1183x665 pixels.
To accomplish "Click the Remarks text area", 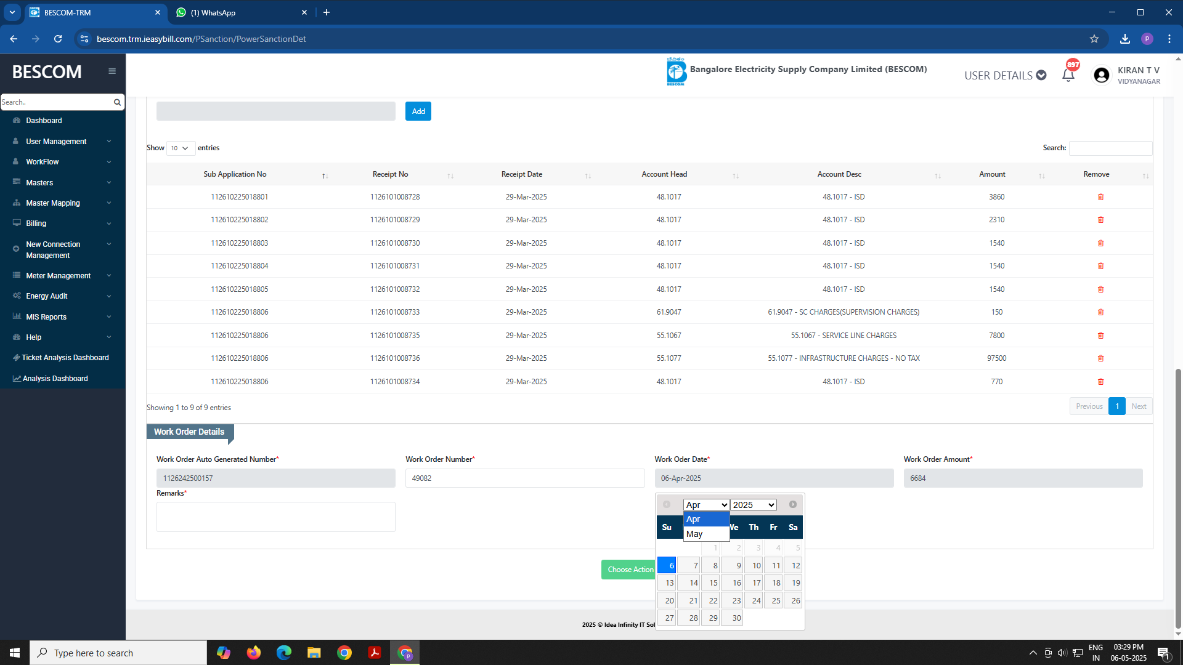I will coord(275,517).
